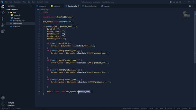The width and height of the screenshot is (196, 110).
Task: Open the Help menu
Action: coord(46,2)
